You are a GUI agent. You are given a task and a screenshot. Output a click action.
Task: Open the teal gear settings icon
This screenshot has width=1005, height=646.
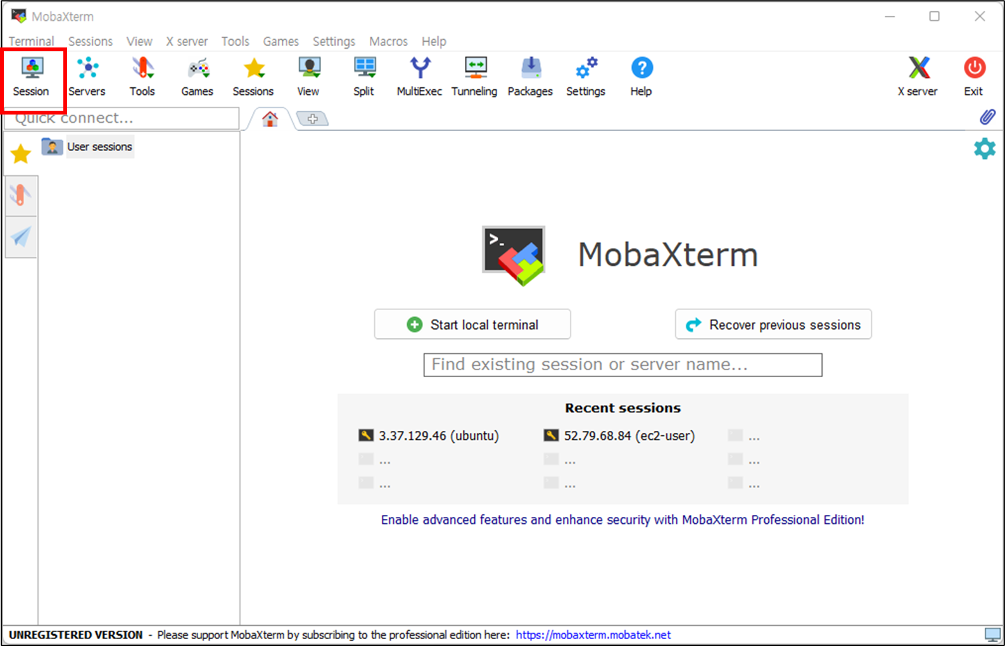point(984,149)
